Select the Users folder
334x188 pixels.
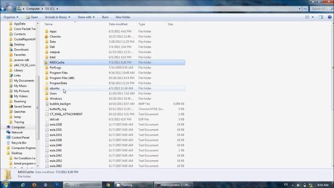pyautogui.click(x=53, y=93)
